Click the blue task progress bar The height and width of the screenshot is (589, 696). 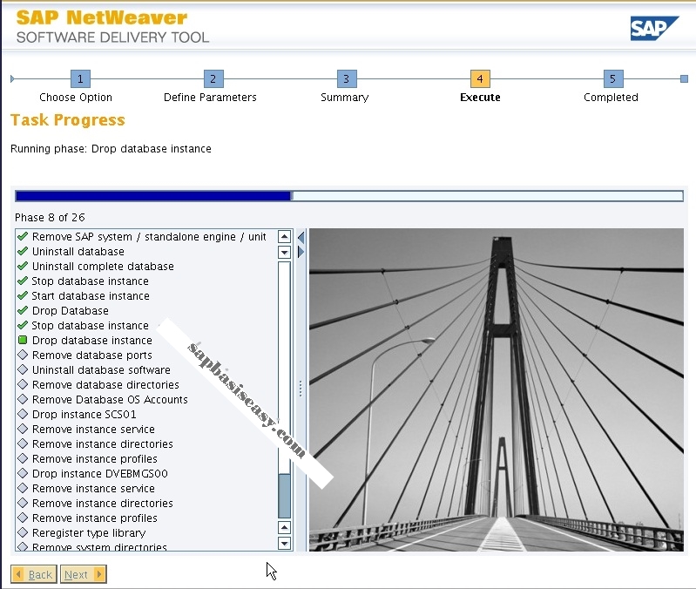coord(349,196)
